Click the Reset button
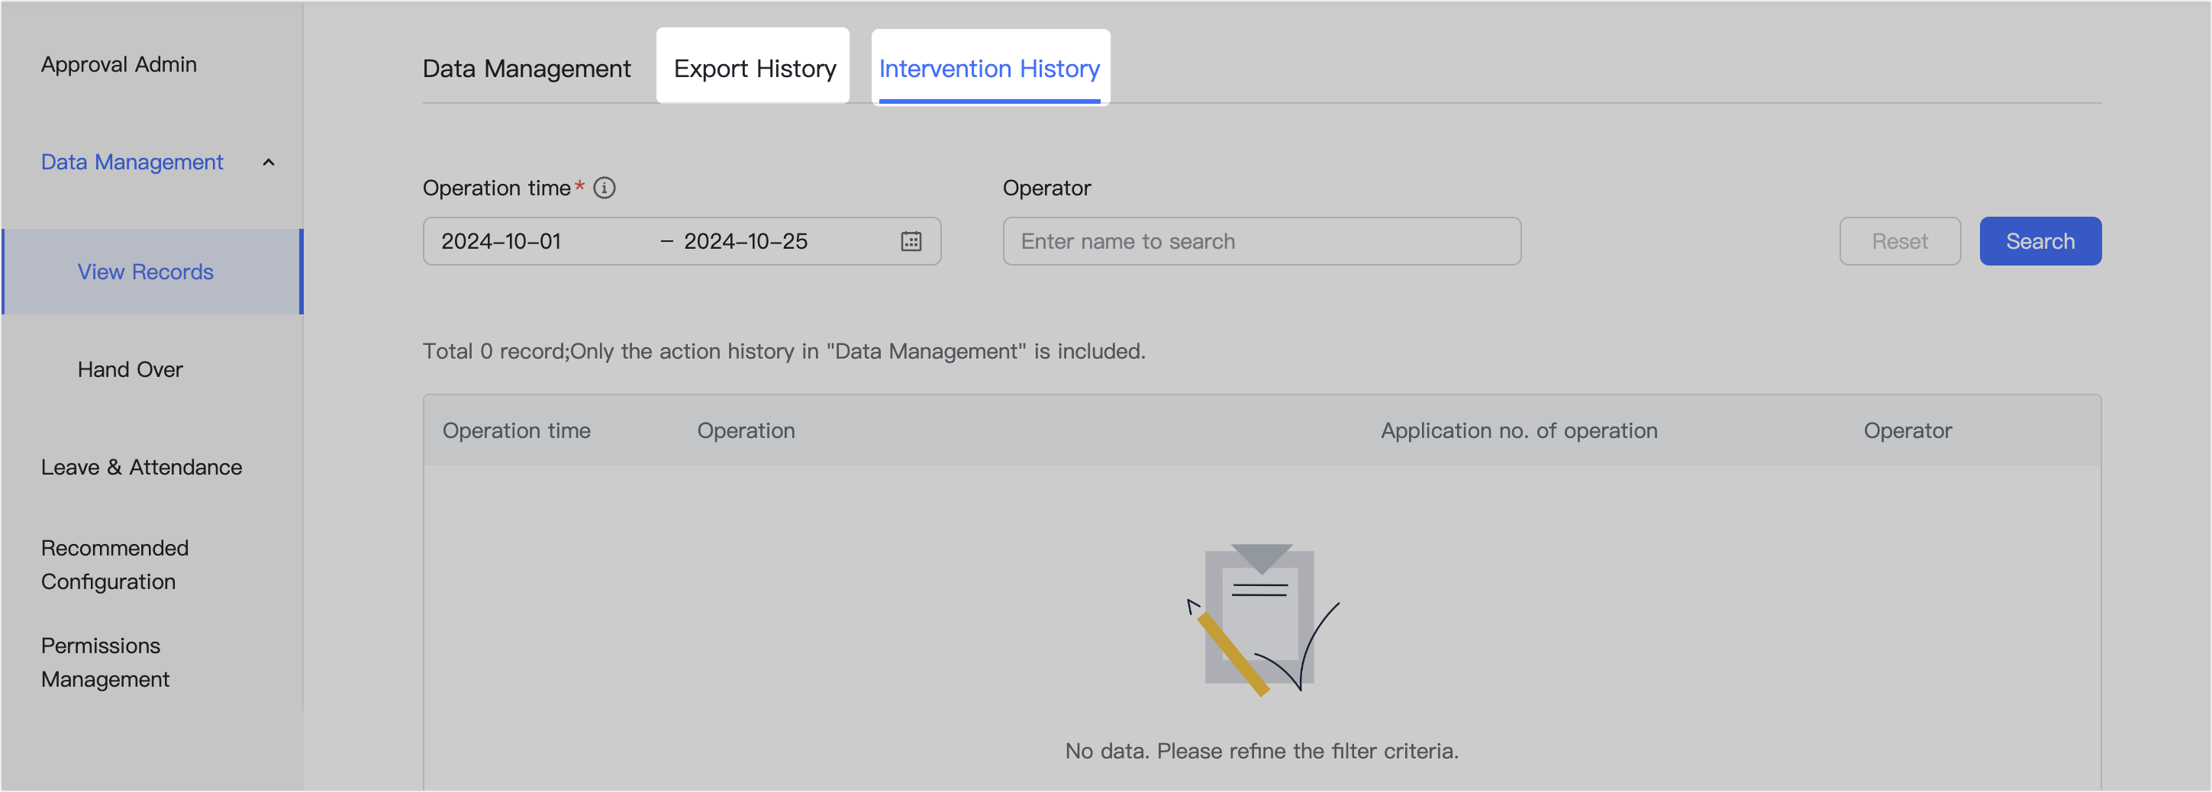Screen dimensions: 2212x792 click(x=1899, y=241)
